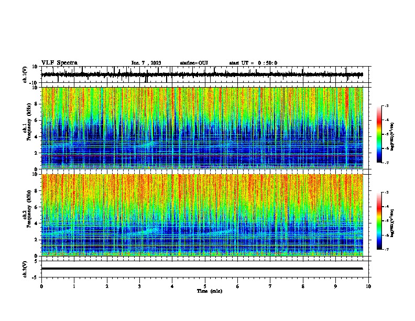Image resolution: width=415 pixels, height=321 pixels.
Task: Click the ch.2 spectrogram color bar
Action: 379,221
